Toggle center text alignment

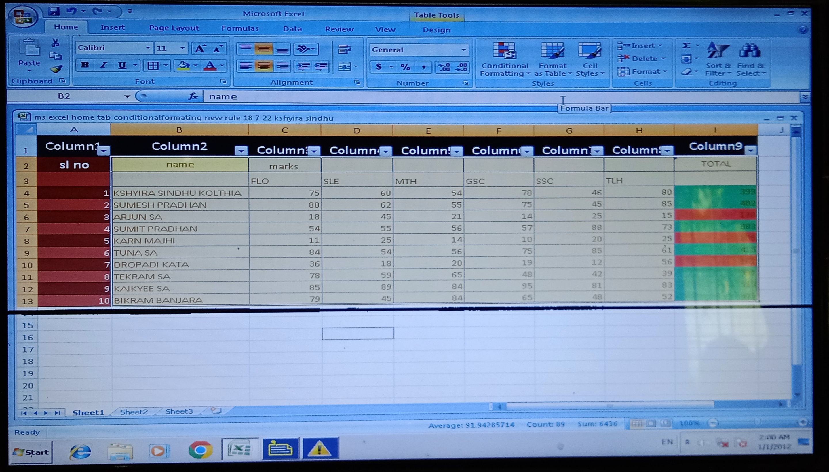263,66
